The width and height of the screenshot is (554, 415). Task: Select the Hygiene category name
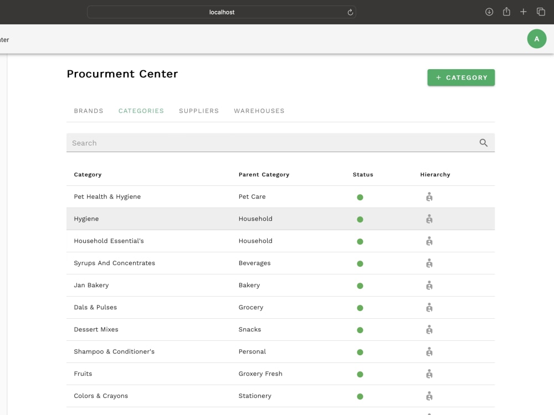coord(86,219)
